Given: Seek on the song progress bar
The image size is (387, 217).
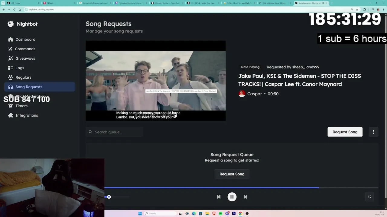Looking at the screenshot, I should [x=241, y=187].
